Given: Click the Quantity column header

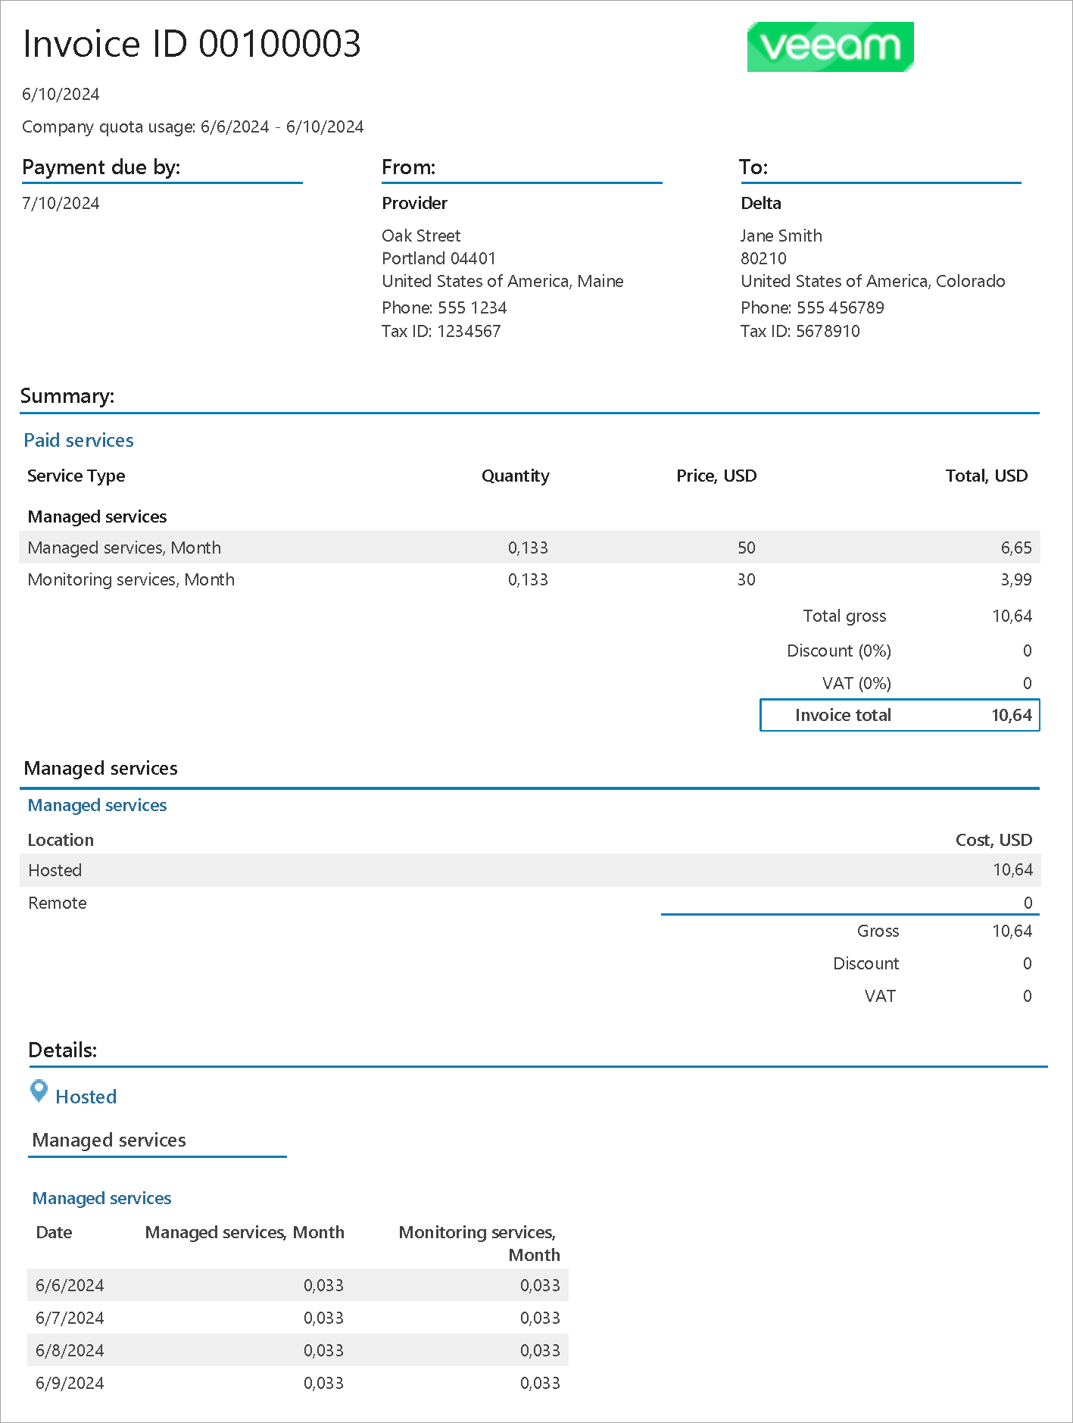Looking at the screenshot, I should coord(515,476).
